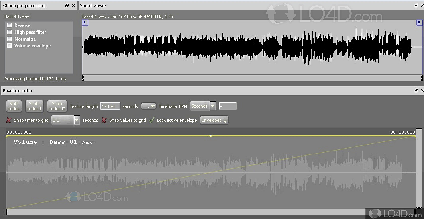The image size is (424, 219).
Task: Toggle the Snap times to grid X icon
Action: [x=9, y=120]
